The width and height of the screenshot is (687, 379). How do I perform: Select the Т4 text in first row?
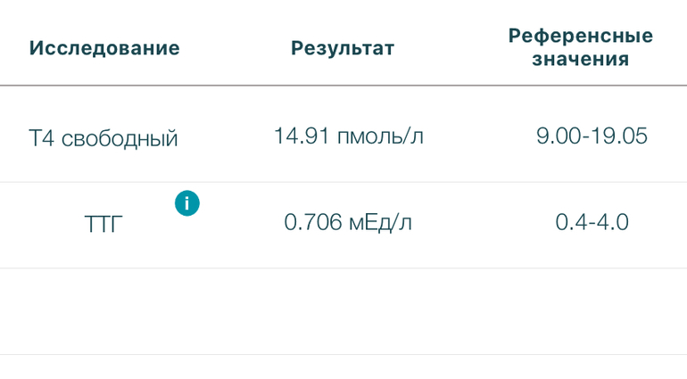coord(41,138)
